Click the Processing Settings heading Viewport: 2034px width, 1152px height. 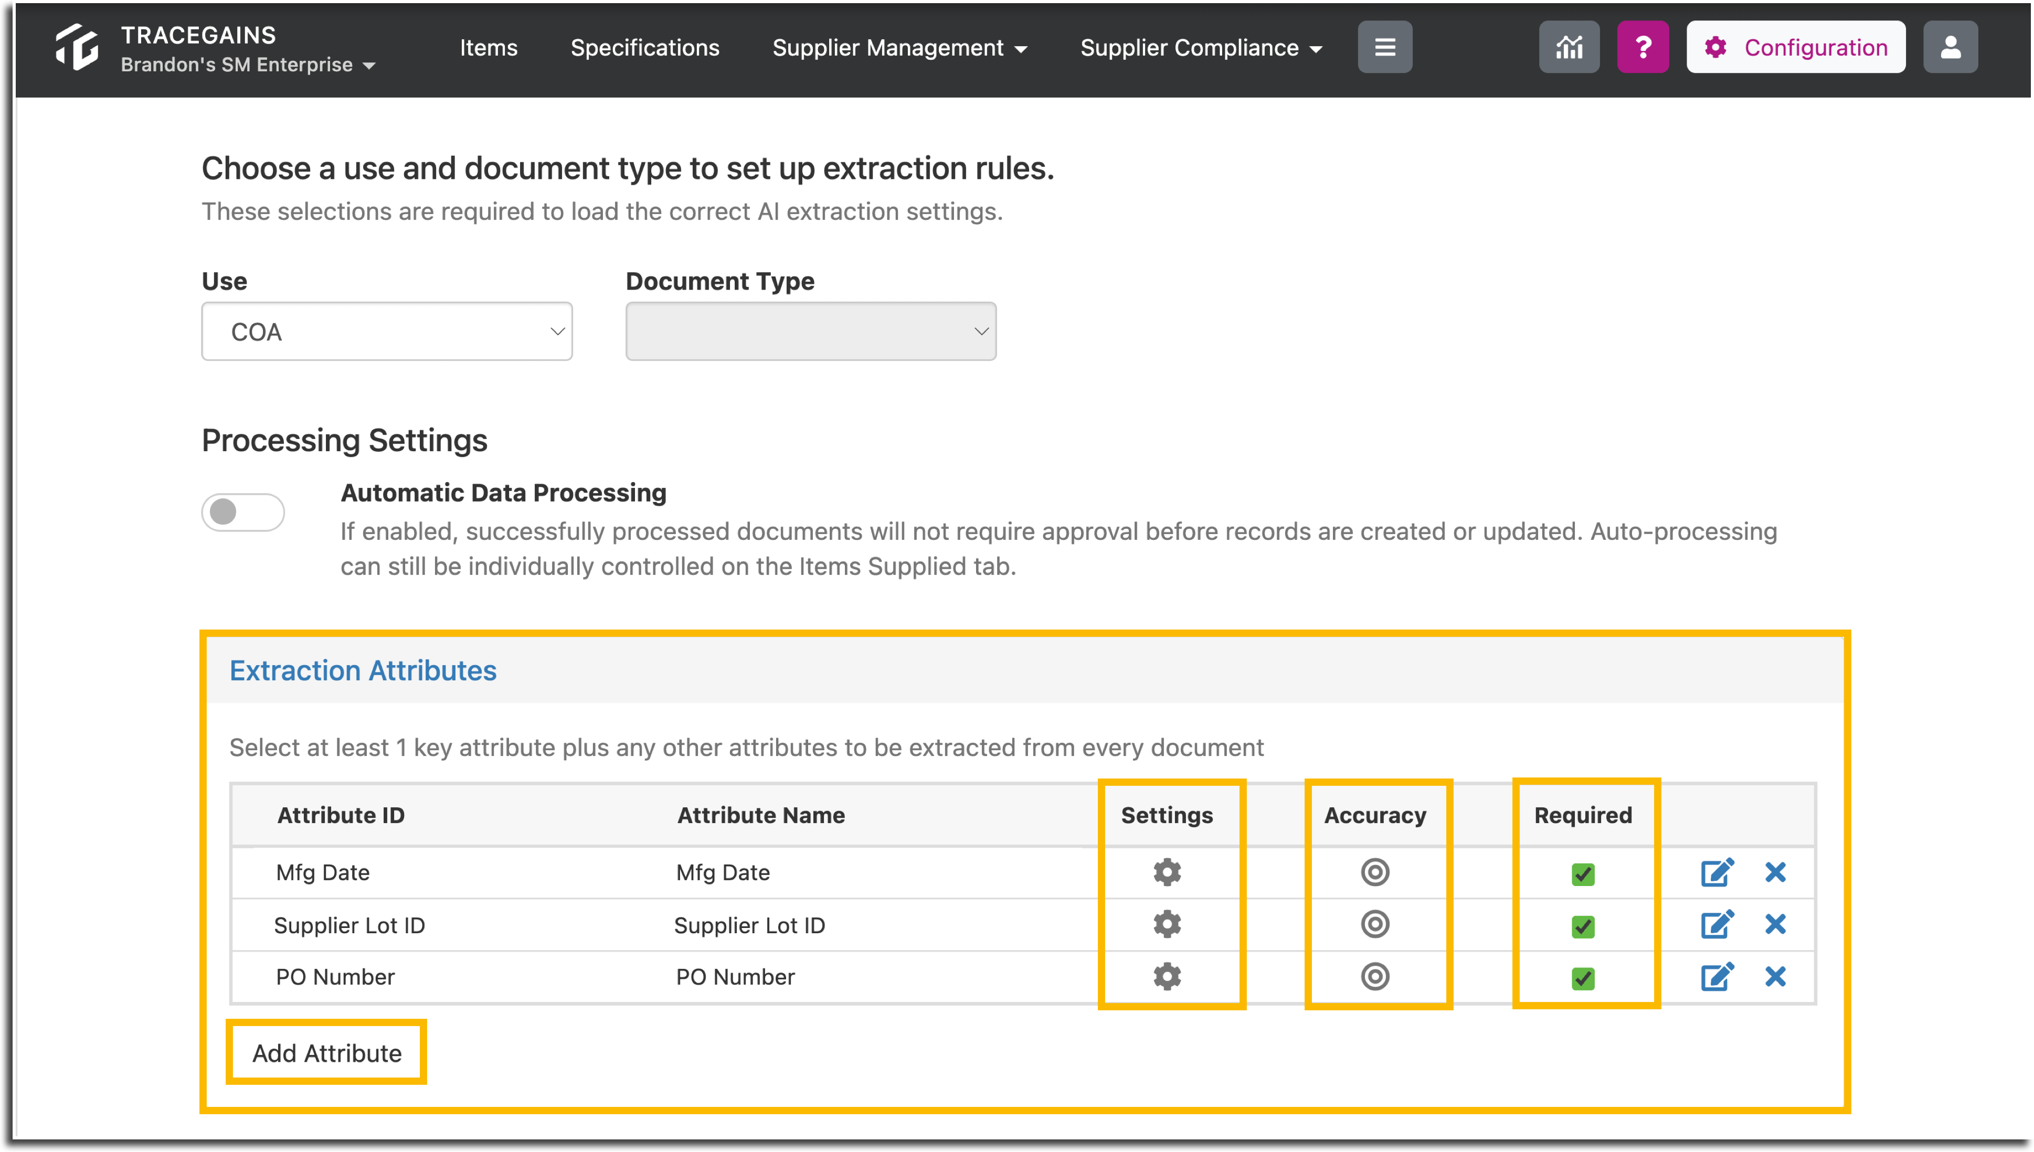pyautogui.click(x=344, y=440)
